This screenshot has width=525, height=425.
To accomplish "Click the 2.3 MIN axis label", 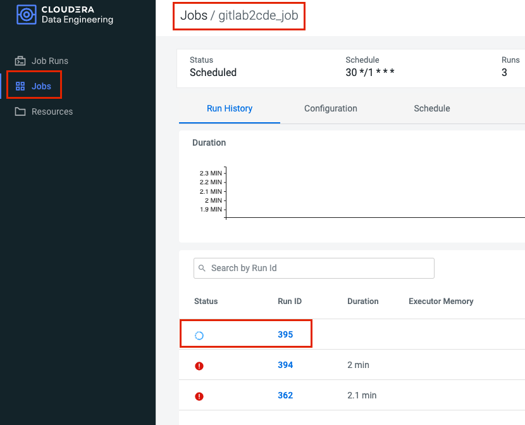I will pos(211,174).
